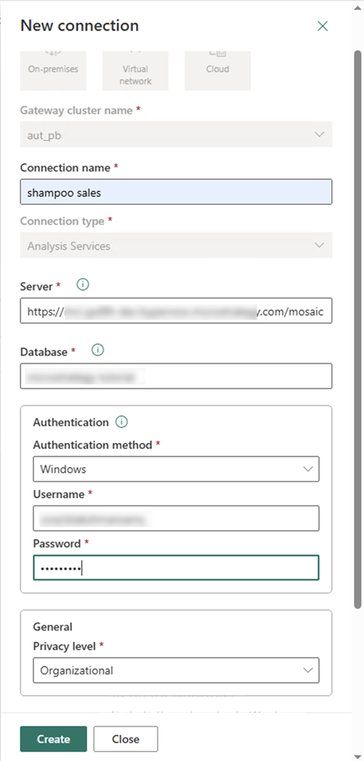
Task: Click the Username input field
Action: click(176, 518)
